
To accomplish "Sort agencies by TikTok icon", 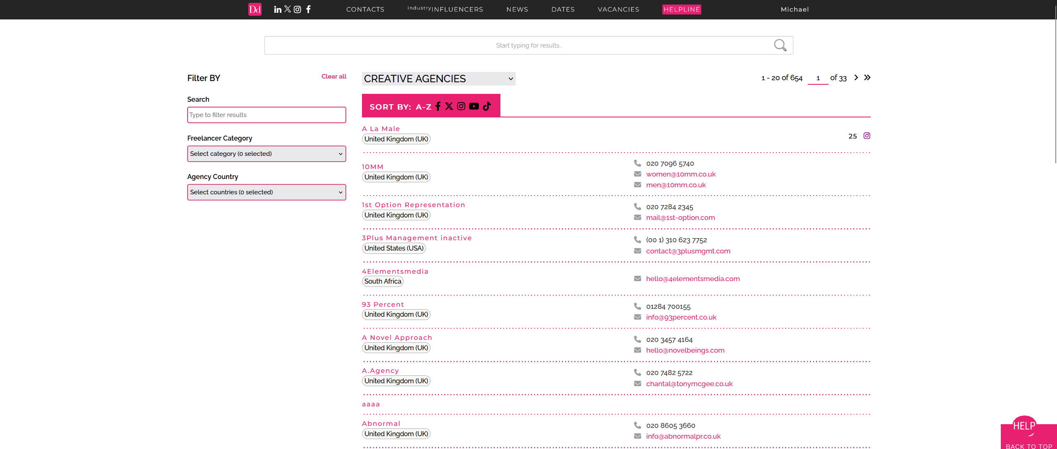I will pyautogui.click(x=487, y=106).
